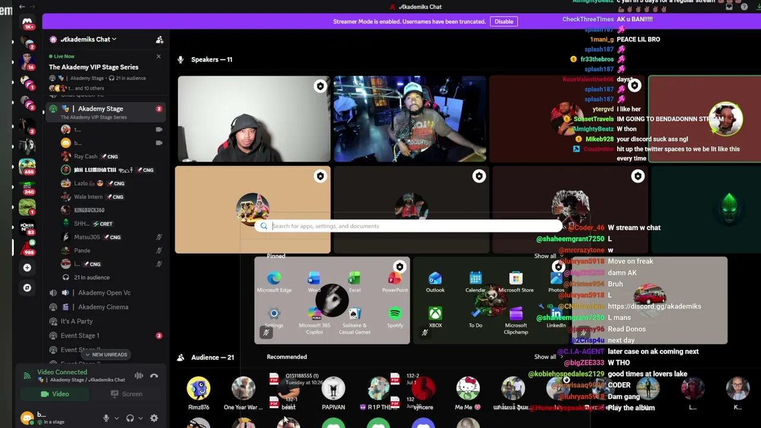This screenshot has height=428, width=761.
Task: Open Microsoft Edge from pinned apps
Action: (274, 282)
